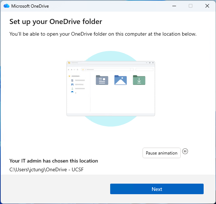Click the blue pictures folder in illustration
This screenshot has height=204, width=216.
(x=120, y=80)
